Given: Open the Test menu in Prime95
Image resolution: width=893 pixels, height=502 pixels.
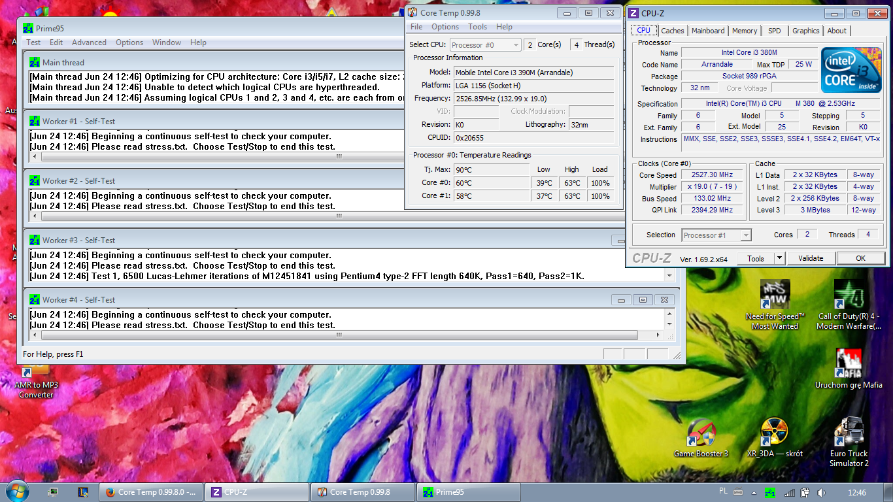Looking at the screenshot, I should pyautogui.click(x=33, y=42).
